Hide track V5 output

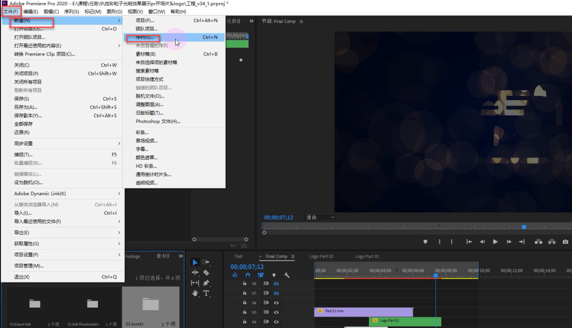(x=276, y=312)
